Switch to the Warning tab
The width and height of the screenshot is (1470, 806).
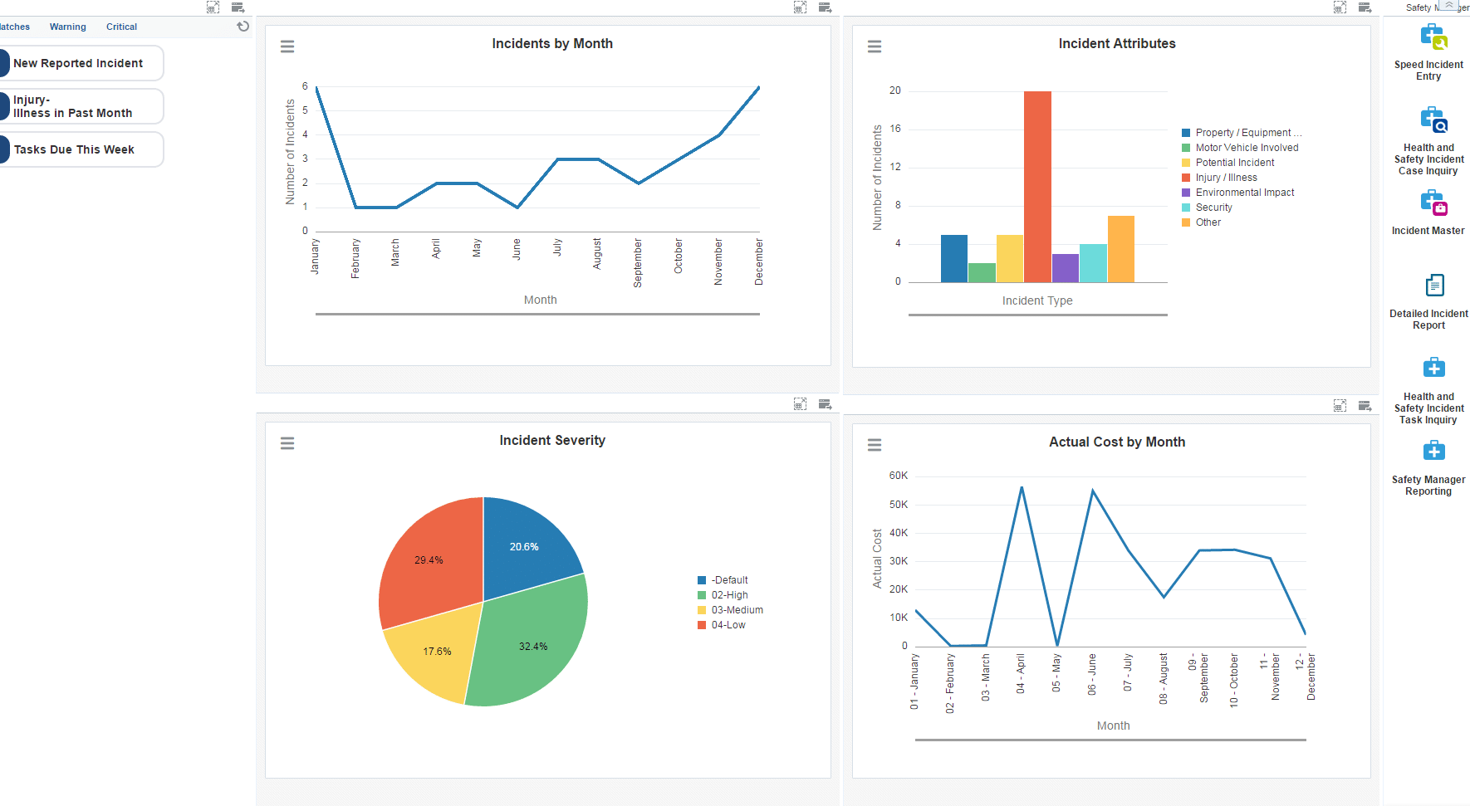[x=67, y=27]
